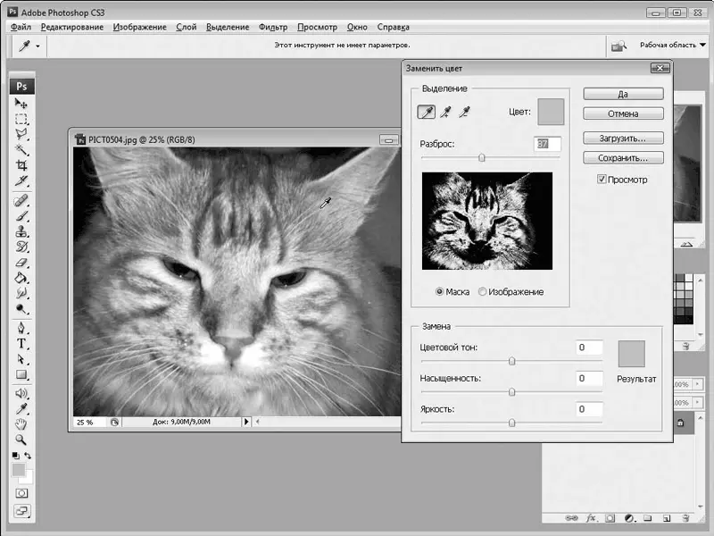This screenshot has height=536, width=714.
Task: Pick the add-to-sample eyedropper
Action: pos(445,113)
